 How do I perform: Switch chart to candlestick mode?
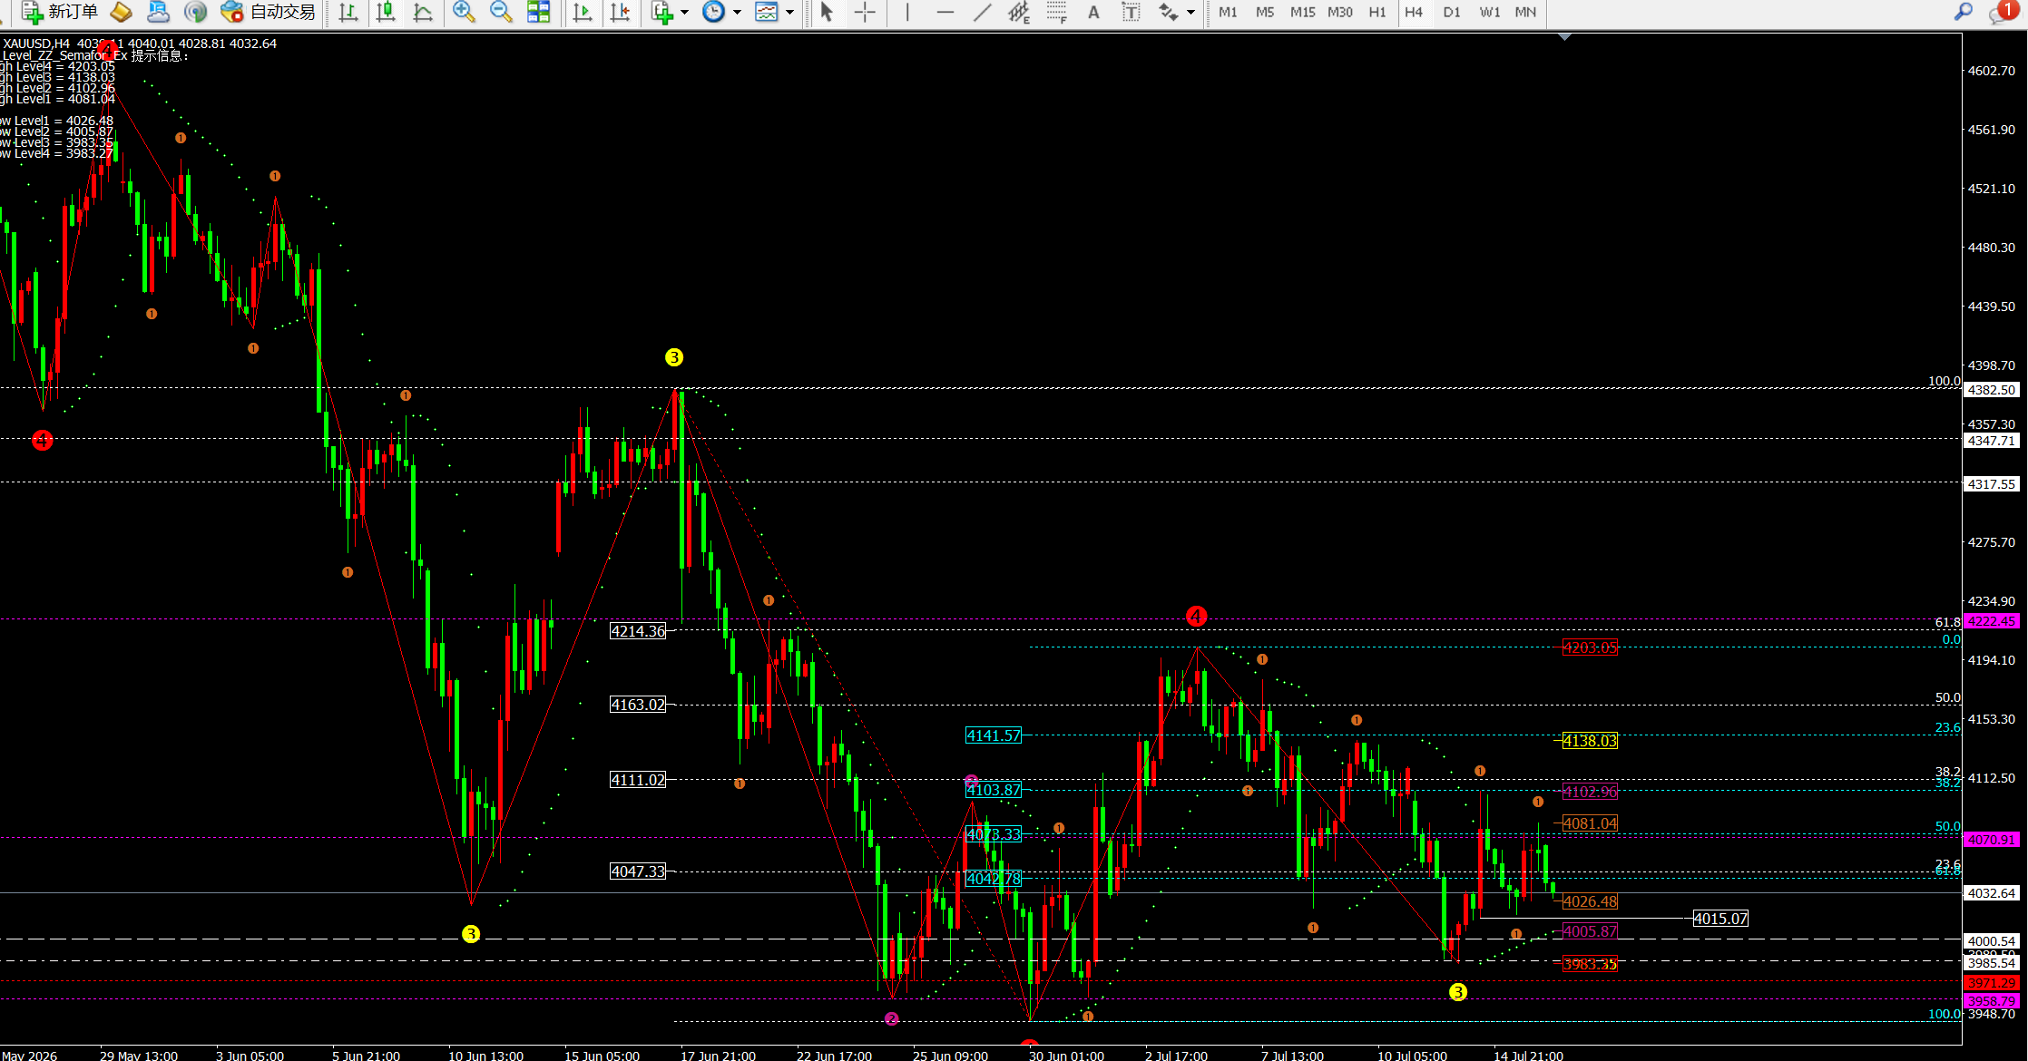coord(386,12)
